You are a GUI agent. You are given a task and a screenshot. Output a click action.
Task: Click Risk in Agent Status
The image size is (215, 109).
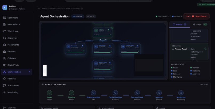(174, 71)
